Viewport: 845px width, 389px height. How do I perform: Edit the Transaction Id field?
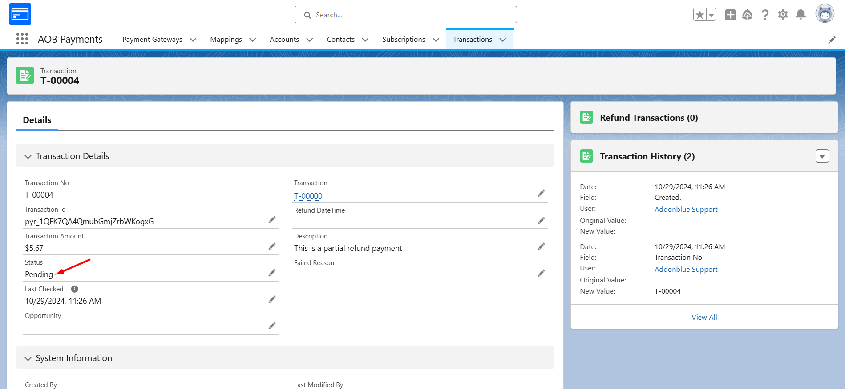pyautogui.click(x=272, y=220)
